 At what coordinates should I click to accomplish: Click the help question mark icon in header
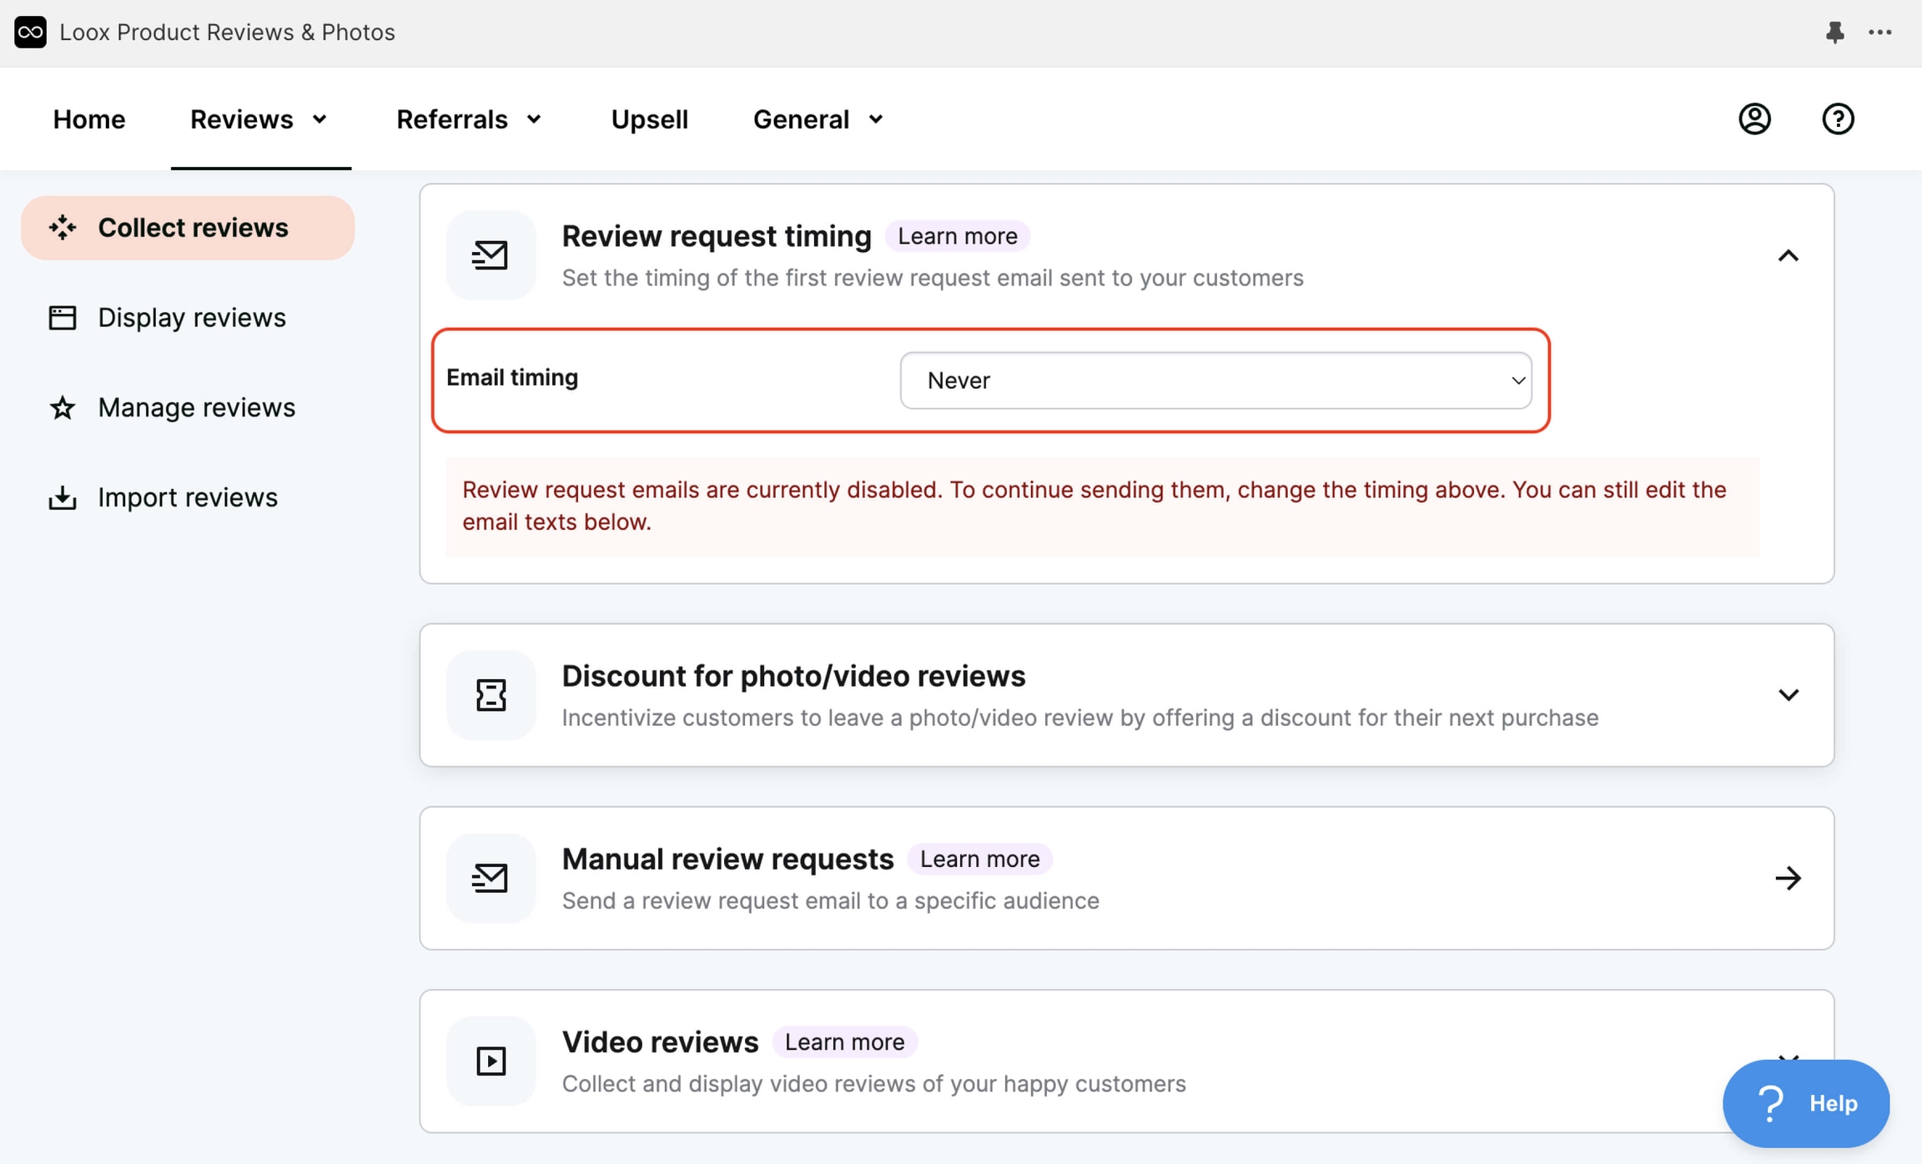1838,118
